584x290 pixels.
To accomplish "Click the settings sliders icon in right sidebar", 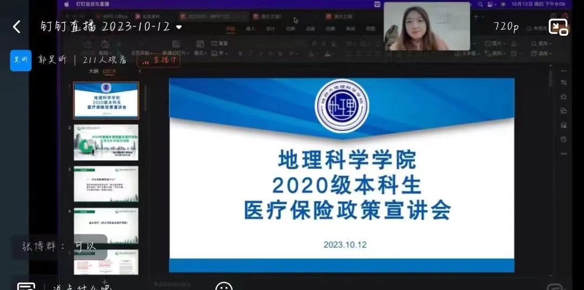I will 563,83.
